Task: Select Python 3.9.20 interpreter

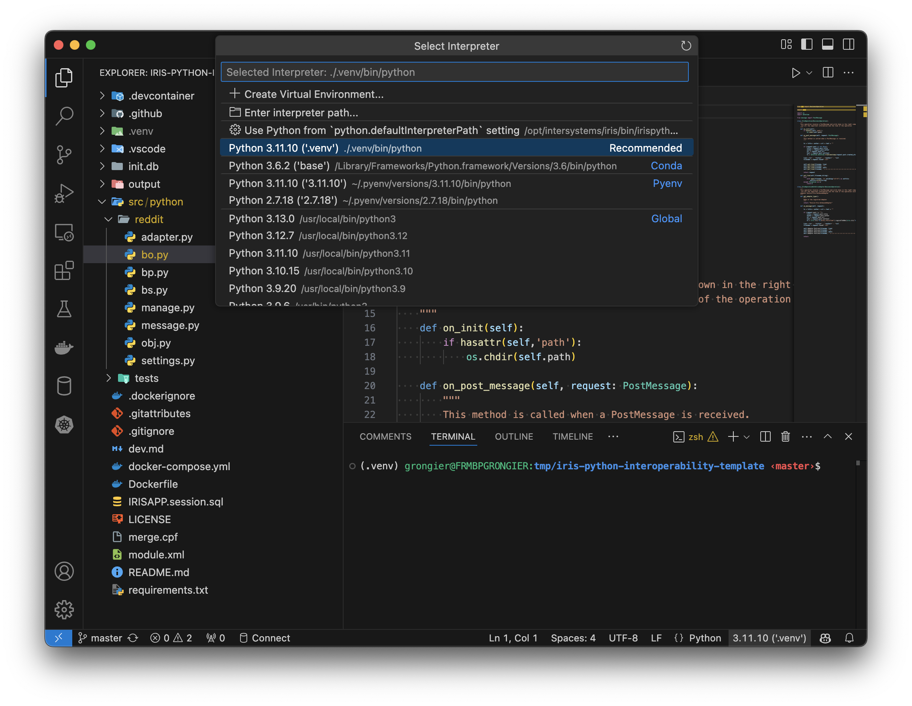Action: 456,288
